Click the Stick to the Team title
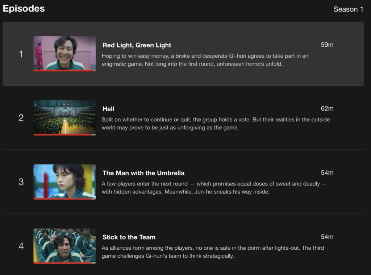Image resolution: width=371 pixels, height=275 pixels. (x=129, y=237)
